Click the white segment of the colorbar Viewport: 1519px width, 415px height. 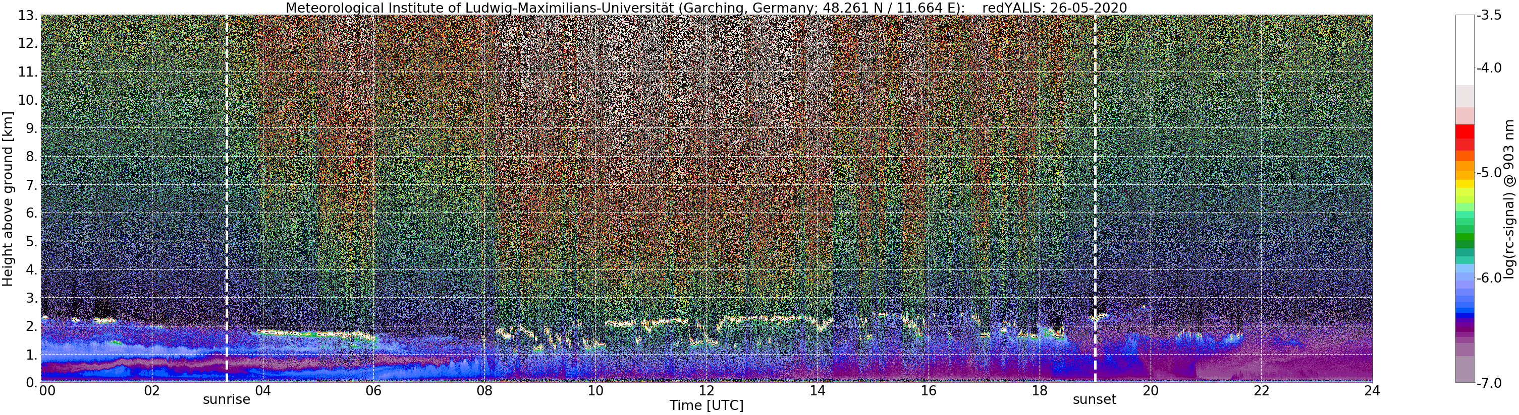[1464, 50]
